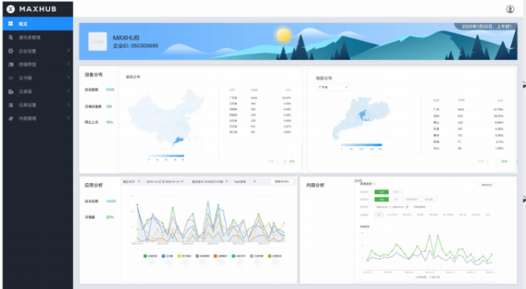526x289 pixels.
Task: Click the next-page arrow under city table
Action: (488, 161)
